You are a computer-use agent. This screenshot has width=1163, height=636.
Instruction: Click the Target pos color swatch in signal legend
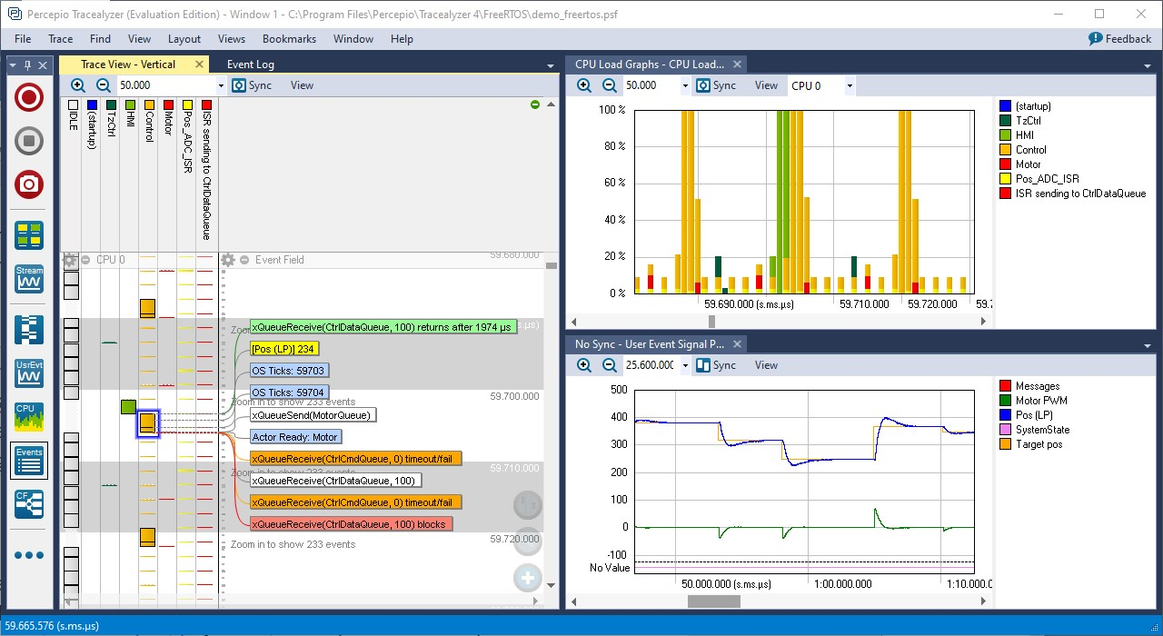pos(1005,444)
